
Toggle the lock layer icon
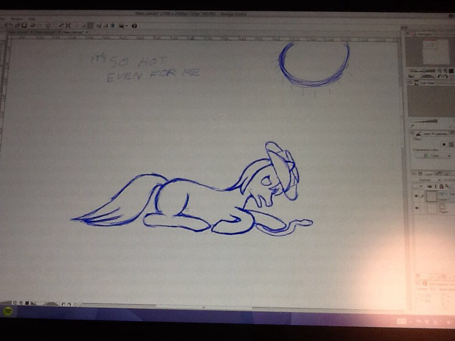click(x=441, y=187)
